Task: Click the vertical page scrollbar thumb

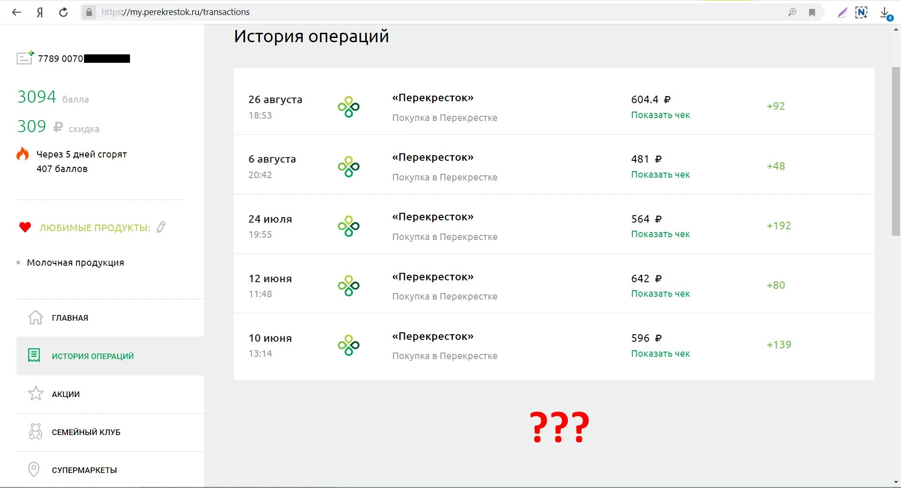Action: click(x=896, y=151)
